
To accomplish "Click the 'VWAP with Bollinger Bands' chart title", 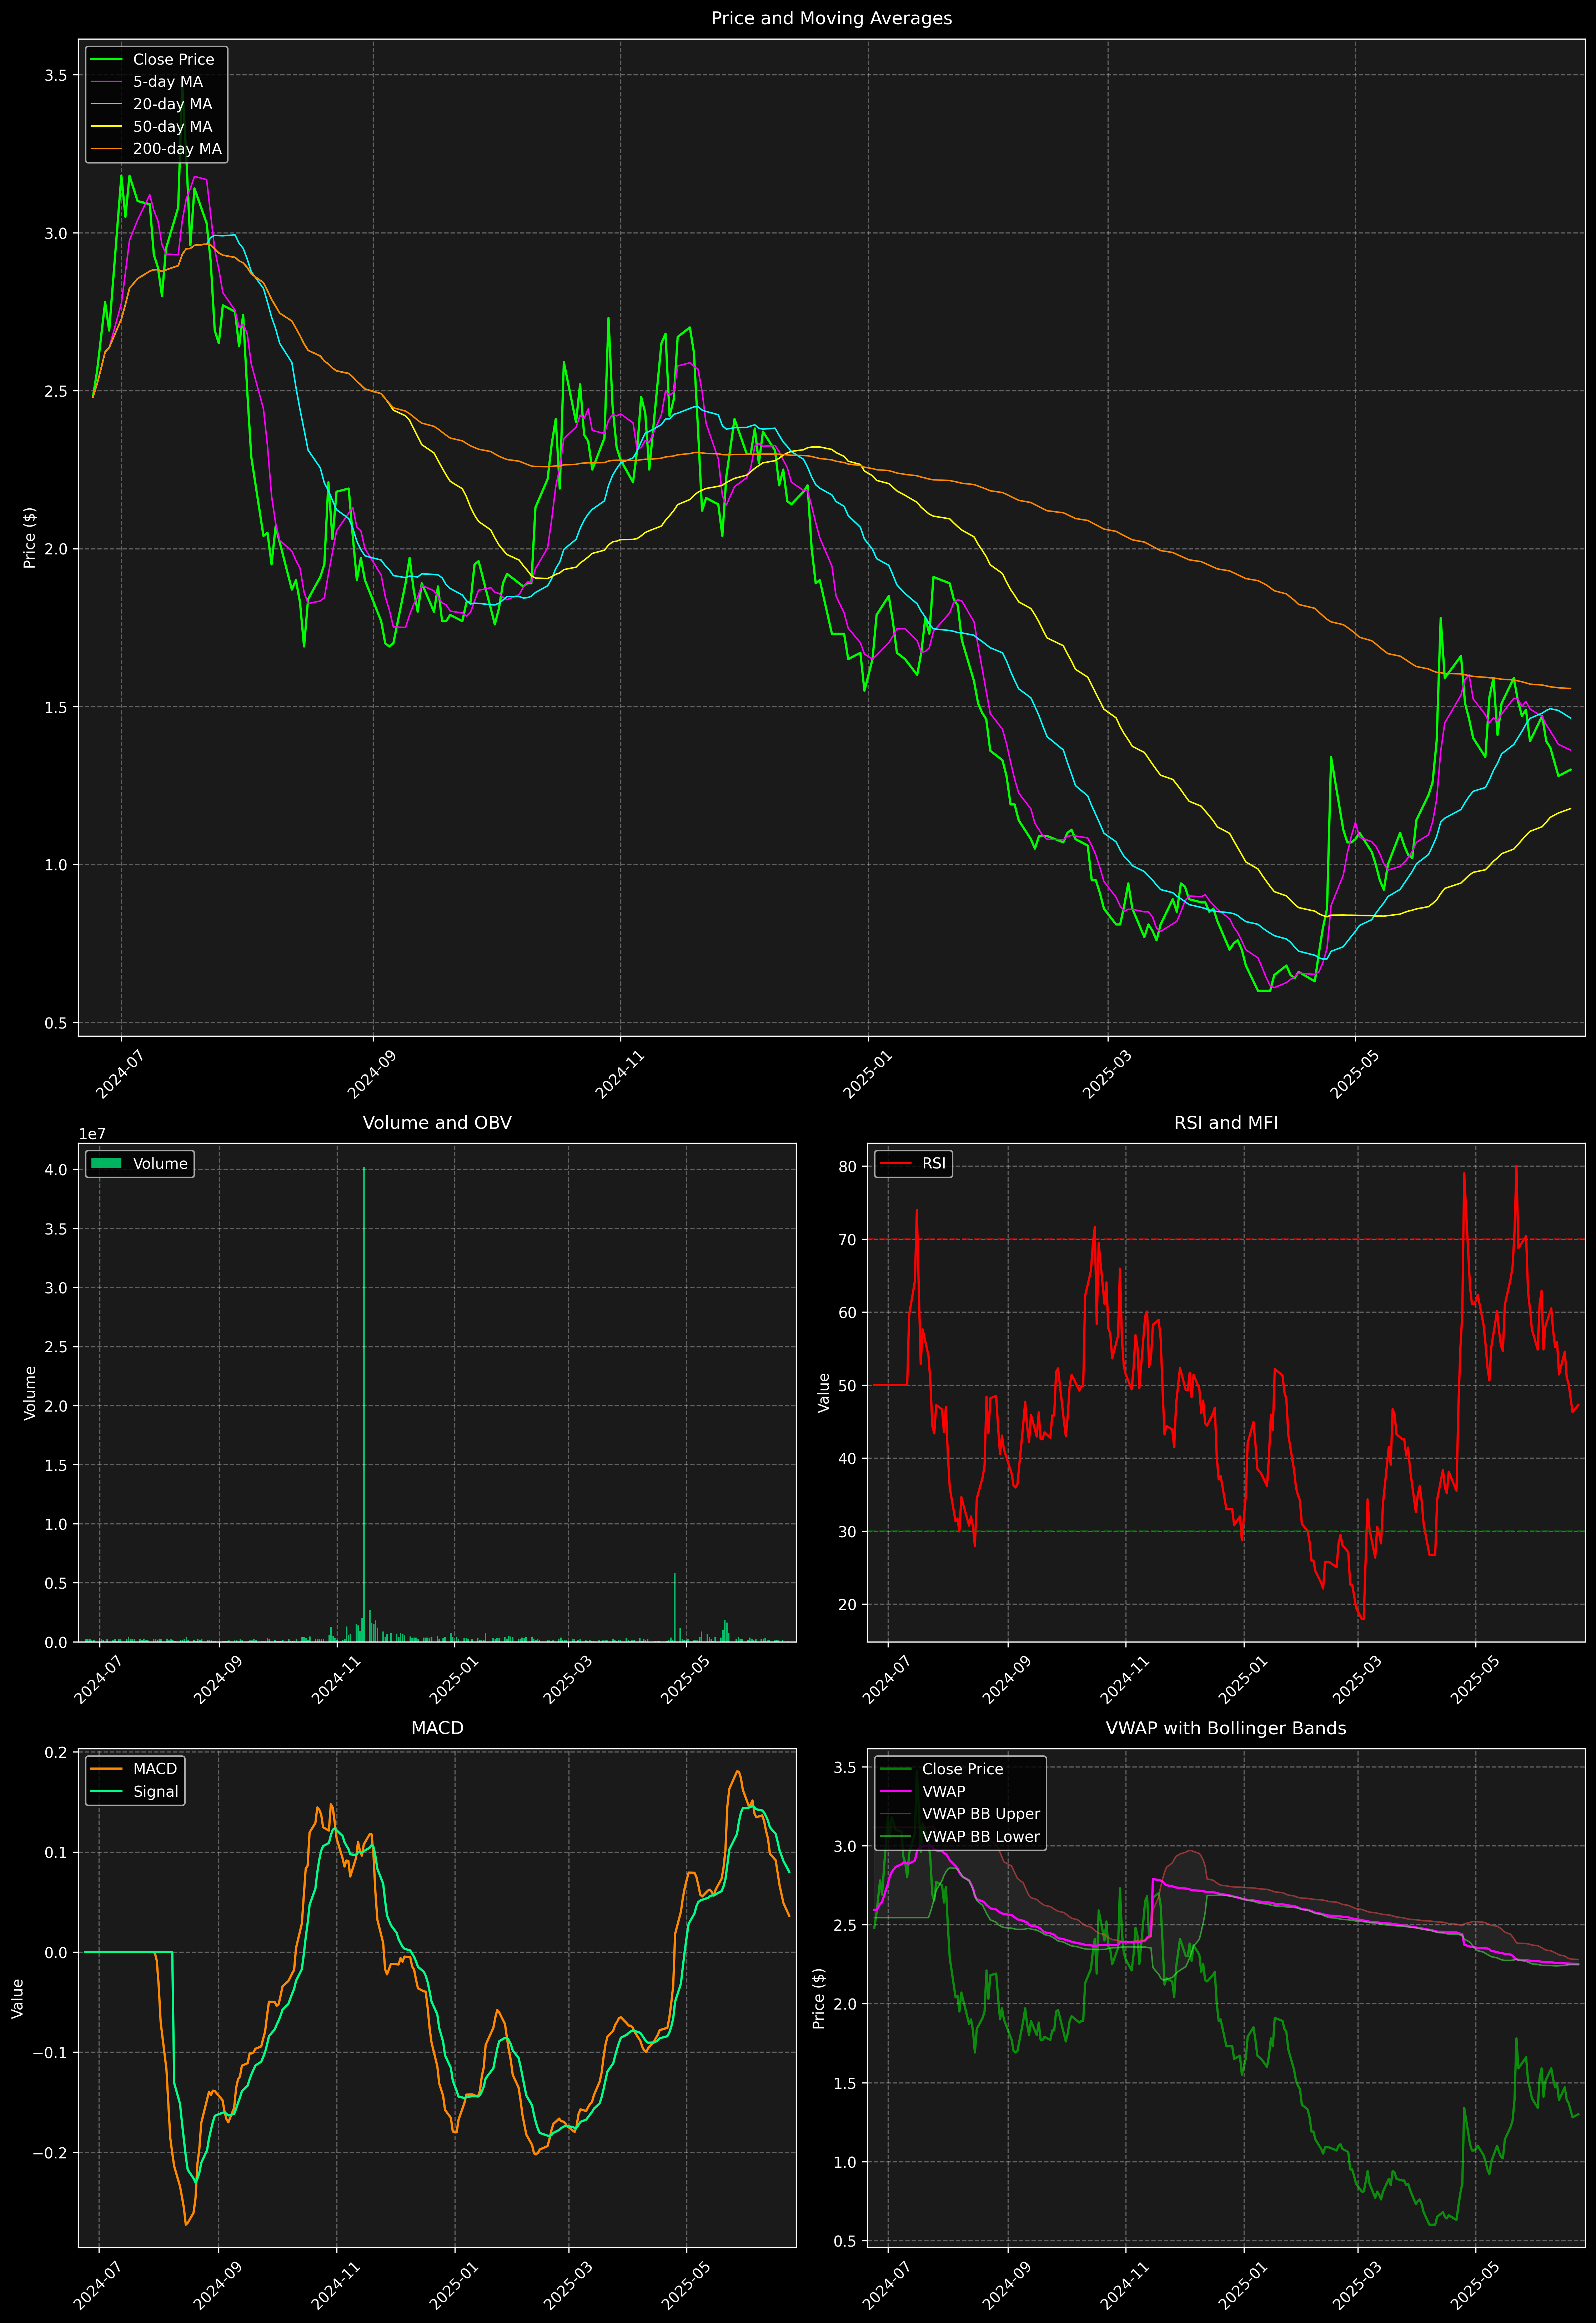I will [x=1226, y=1728].
